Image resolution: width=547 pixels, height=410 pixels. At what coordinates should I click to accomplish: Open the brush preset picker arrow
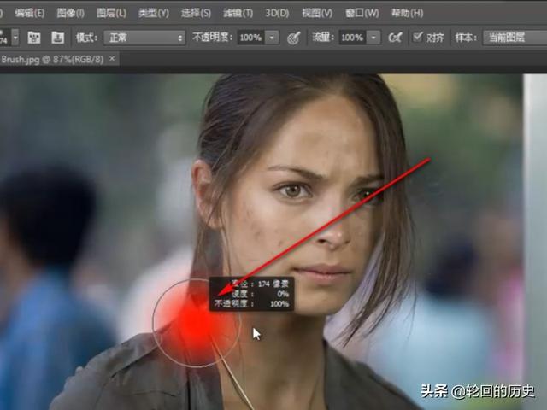click(15, 38)
